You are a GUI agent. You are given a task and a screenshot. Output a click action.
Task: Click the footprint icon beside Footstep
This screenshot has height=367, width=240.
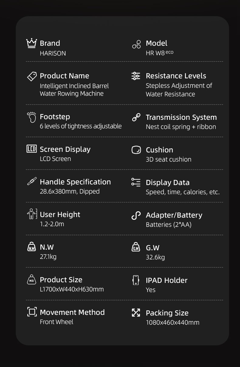click(x=32, y=117)
